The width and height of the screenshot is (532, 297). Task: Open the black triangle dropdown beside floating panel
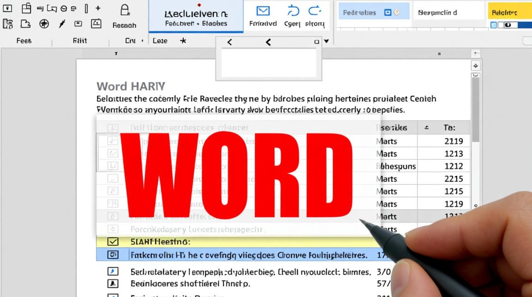coord(326,41)
